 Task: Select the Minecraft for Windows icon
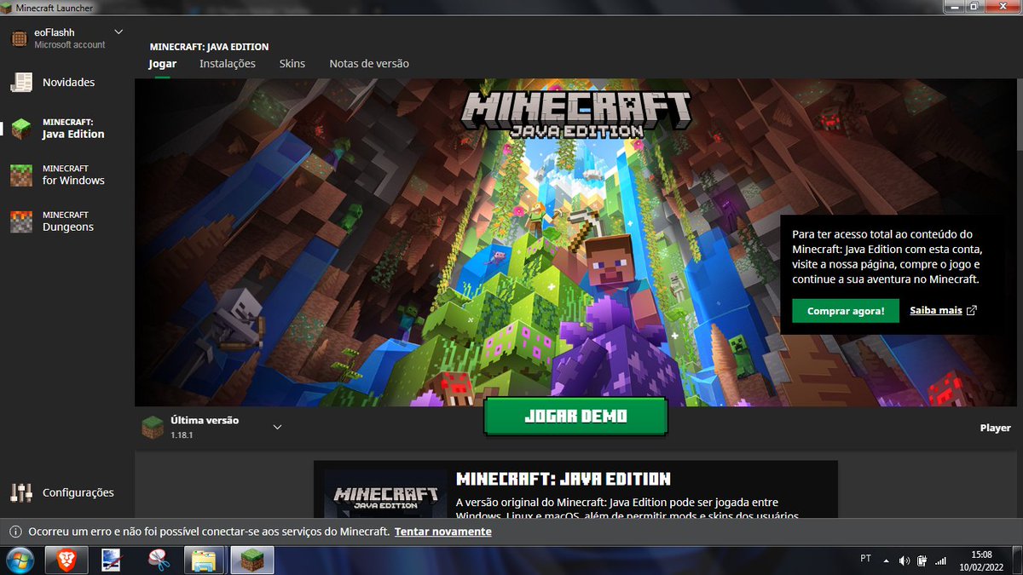(21, 175)
